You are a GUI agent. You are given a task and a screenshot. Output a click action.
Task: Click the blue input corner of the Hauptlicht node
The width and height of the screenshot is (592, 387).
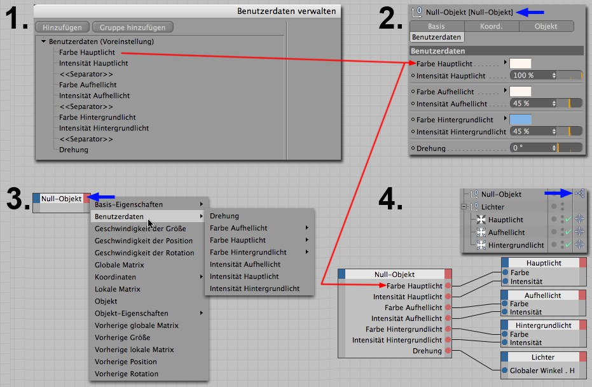[x=505, y=263]
